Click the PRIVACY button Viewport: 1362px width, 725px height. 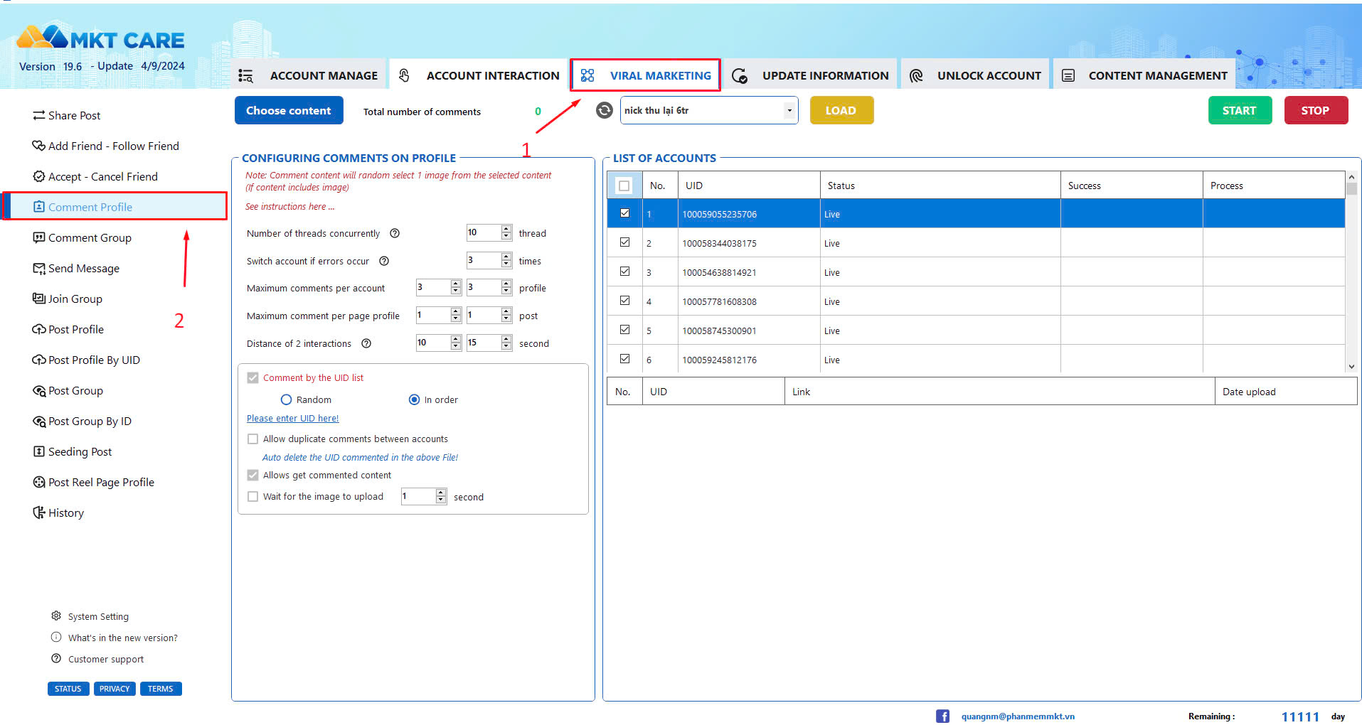(115, 689)
